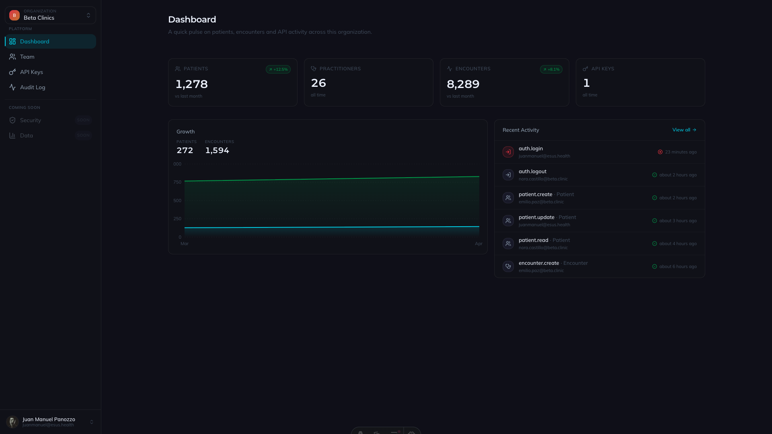This screenshot has width=772, height=434.
Task: Open the Team section
Action: pos(50,57)
